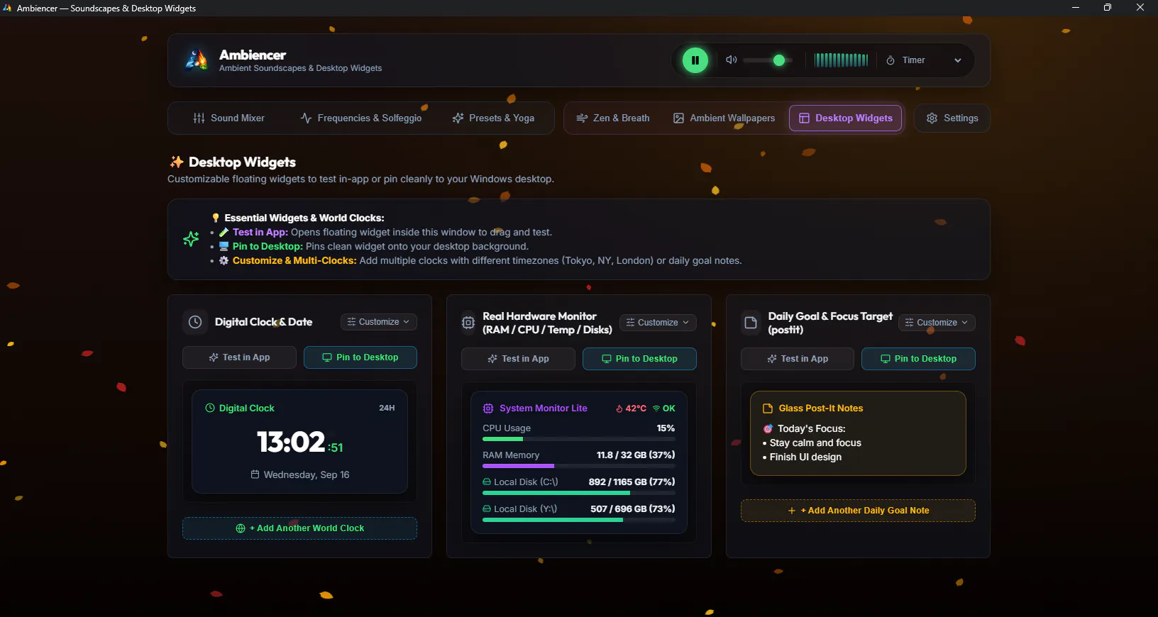1158x617 pixels.
Task: Click the '507 / 696 GB (73%)' disk value
Action: click(x=633, y=508)
